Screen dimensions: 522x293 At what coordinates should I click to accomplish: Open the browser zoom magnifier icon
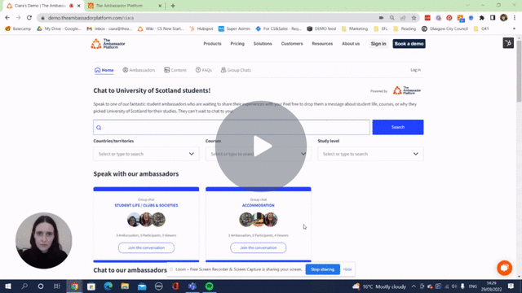(x=392, y=18)
